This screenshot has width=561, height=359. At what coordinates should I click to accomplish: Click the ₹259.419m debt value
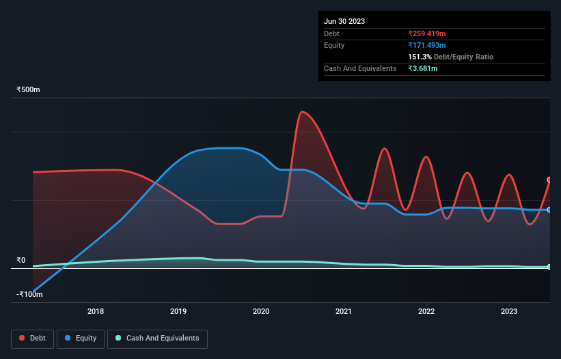click(x=427, y=33)
